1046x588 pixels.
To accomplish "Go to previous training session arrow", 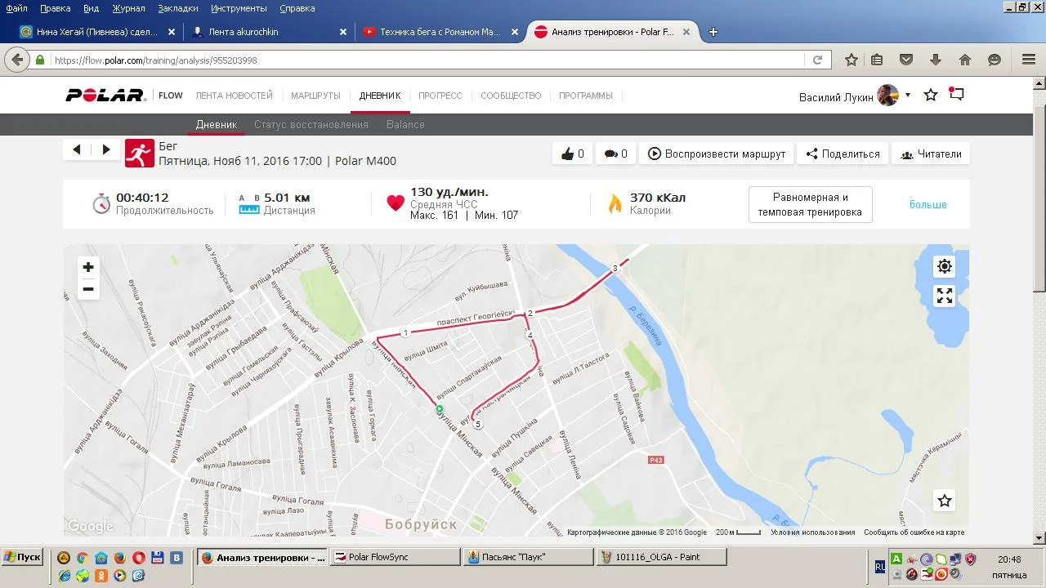I will point(77,149).
